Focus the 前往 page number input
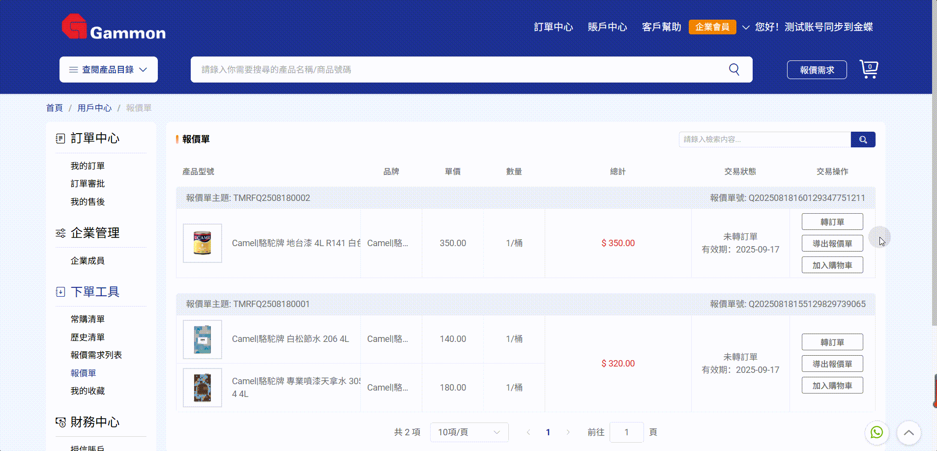The width and height of the screenshot is (937, 451). point(626,432)
